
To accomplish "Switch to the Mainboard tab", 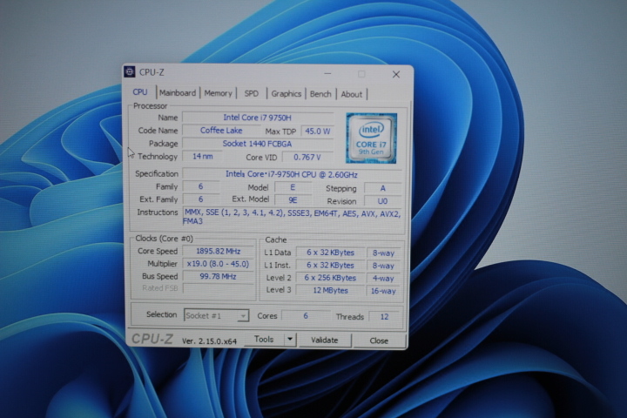I will tap(178, 93).
